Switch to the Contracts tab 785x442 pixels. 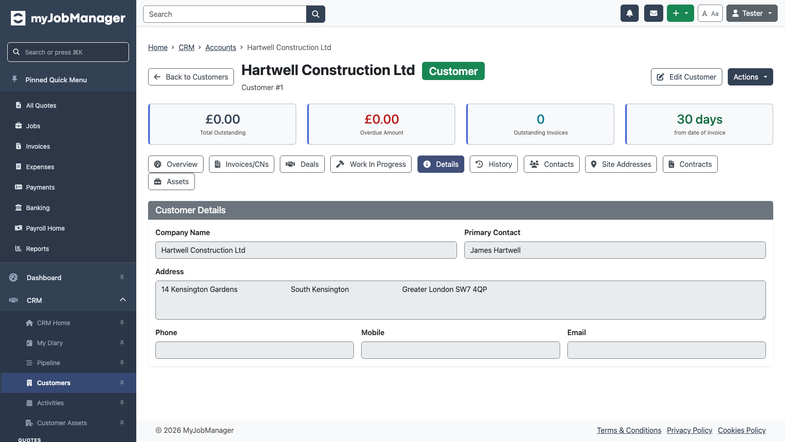(x=690, y=164)
